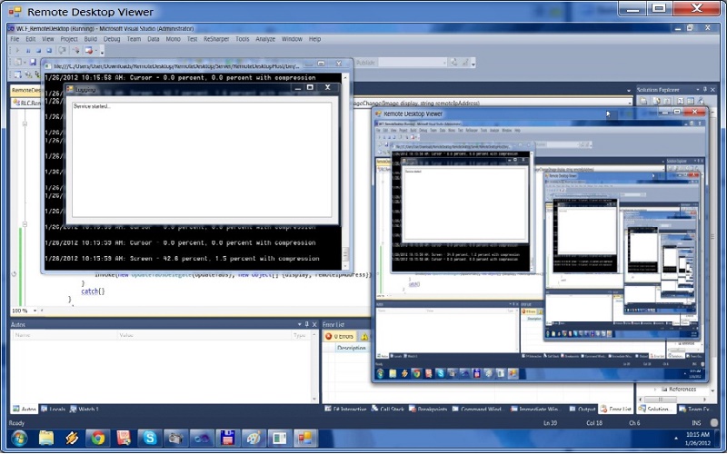Click the Solution Explorer pin icon
Image resolution: width=727 pixels, height=454 pixels.
[705, 89]
